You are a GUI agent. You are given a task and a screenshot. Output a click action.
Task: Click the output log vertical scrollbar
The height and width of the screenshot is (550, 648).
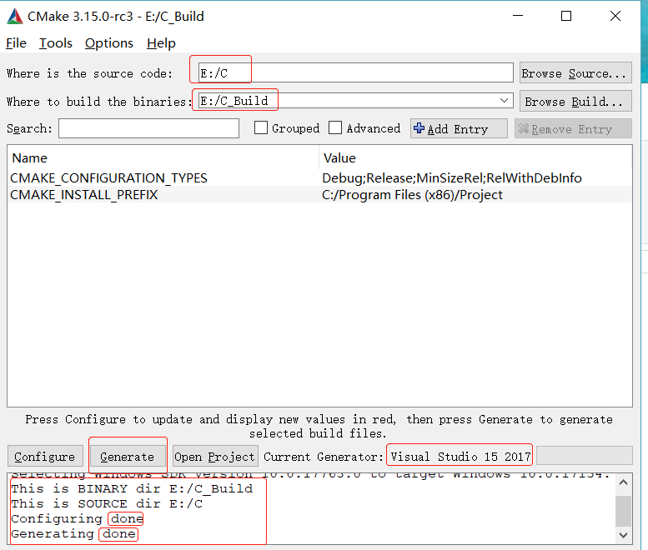click(624, 509)
